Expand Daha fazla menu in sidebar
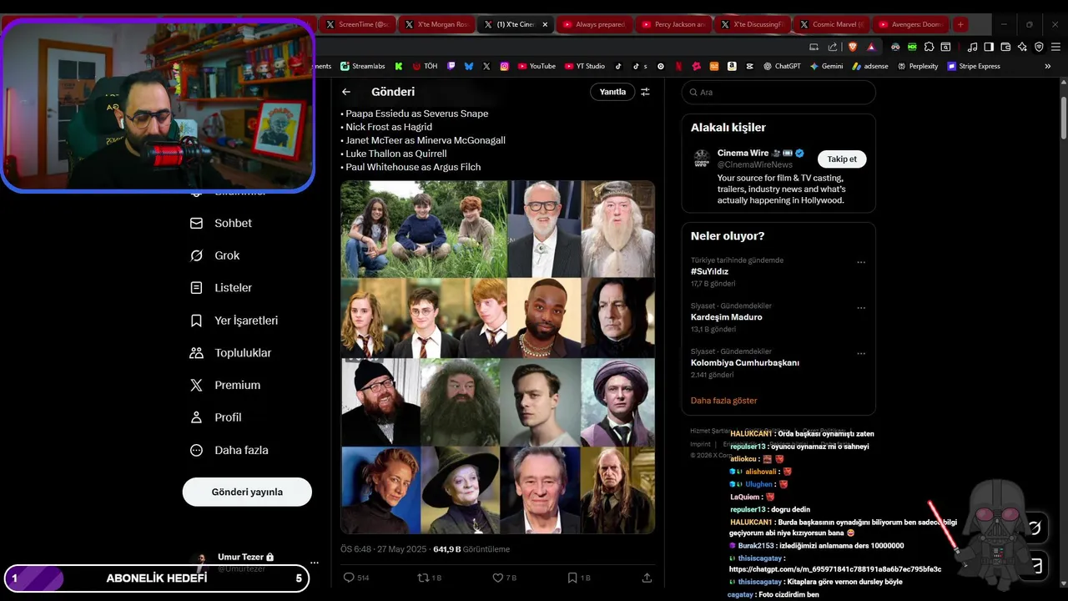 (x=229, y=450)
